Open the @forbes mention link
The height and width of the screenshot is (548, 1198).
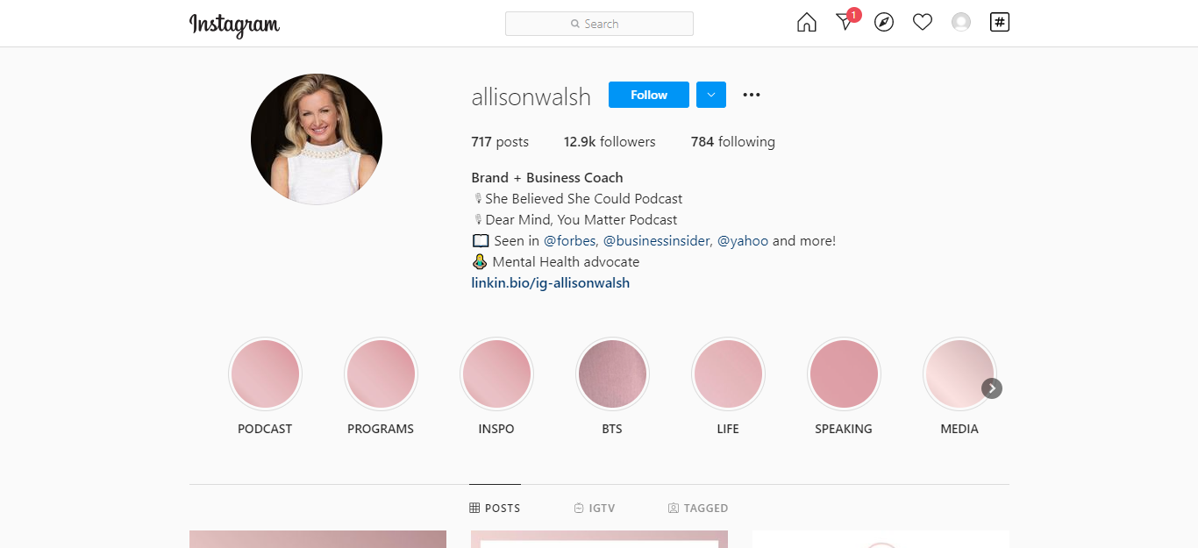click(x=569, y=240)
